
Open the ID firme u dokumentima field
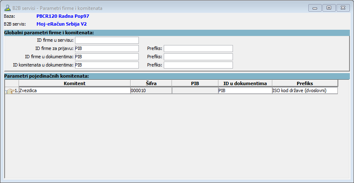(107, 57)
